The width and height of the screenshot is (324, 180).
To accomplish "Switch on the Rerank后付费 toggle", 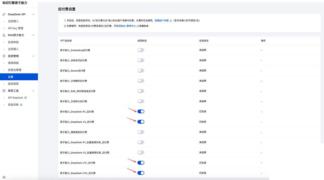I will (141, 71).
